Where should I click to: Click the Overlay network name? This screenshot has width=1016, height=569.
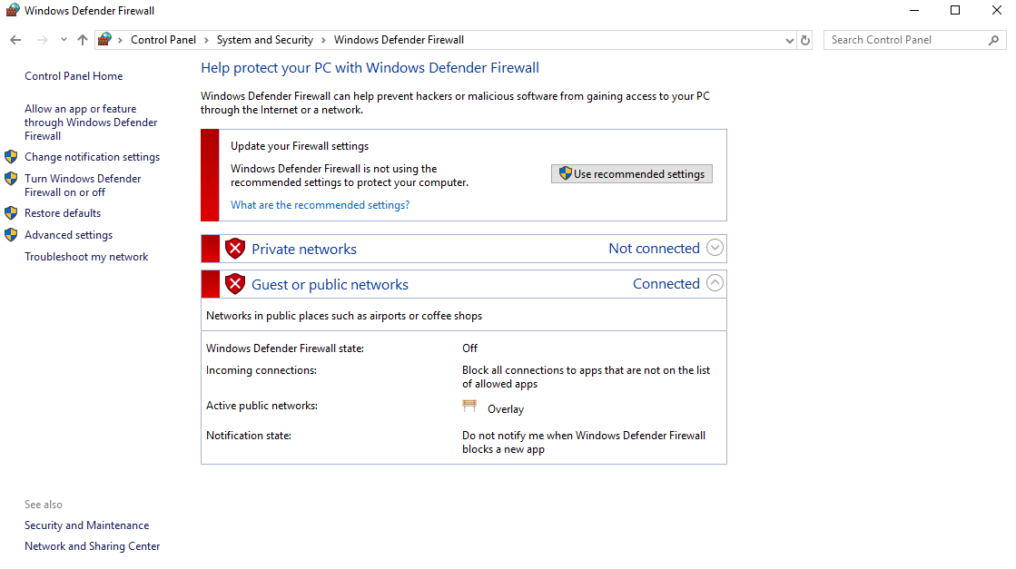coord(506,409)
